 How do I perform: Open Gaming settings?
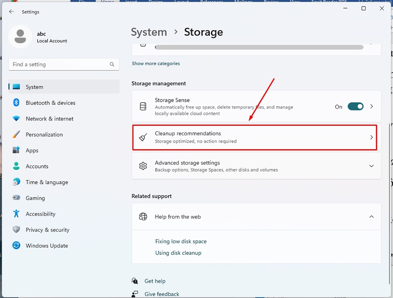pos(64,198)
